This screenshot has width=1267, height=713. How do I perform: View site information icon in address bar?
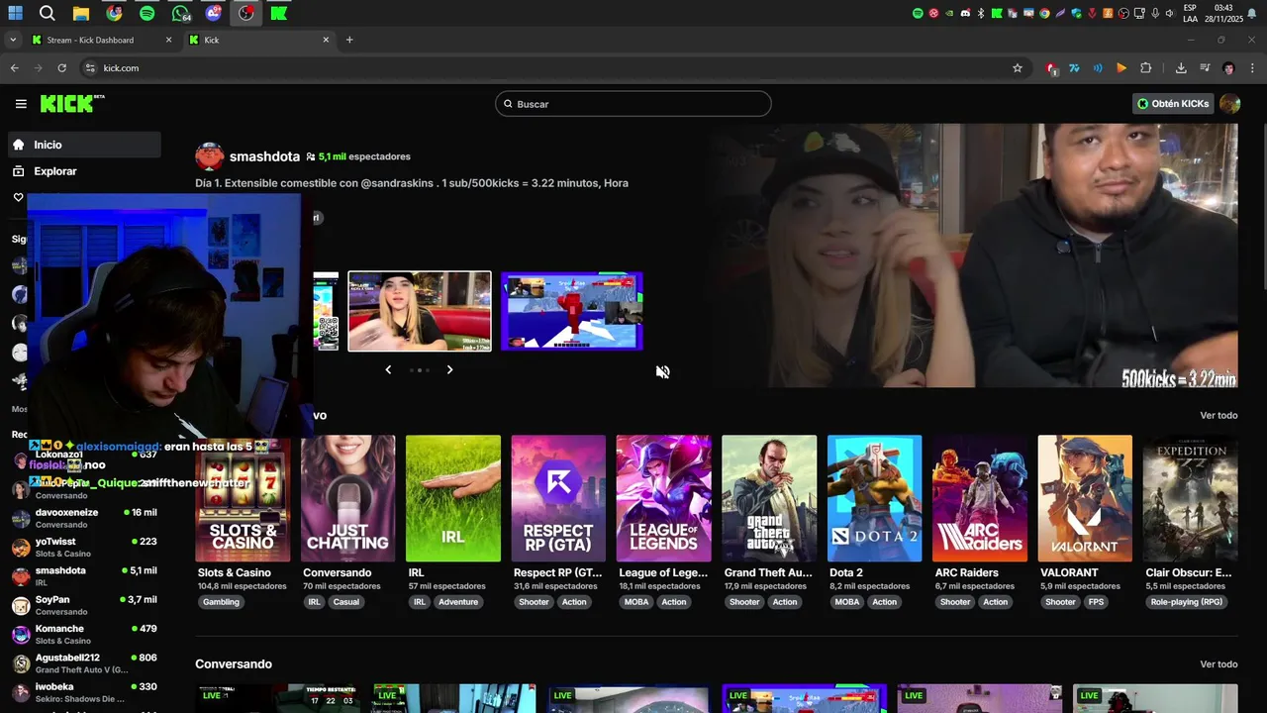90,68
